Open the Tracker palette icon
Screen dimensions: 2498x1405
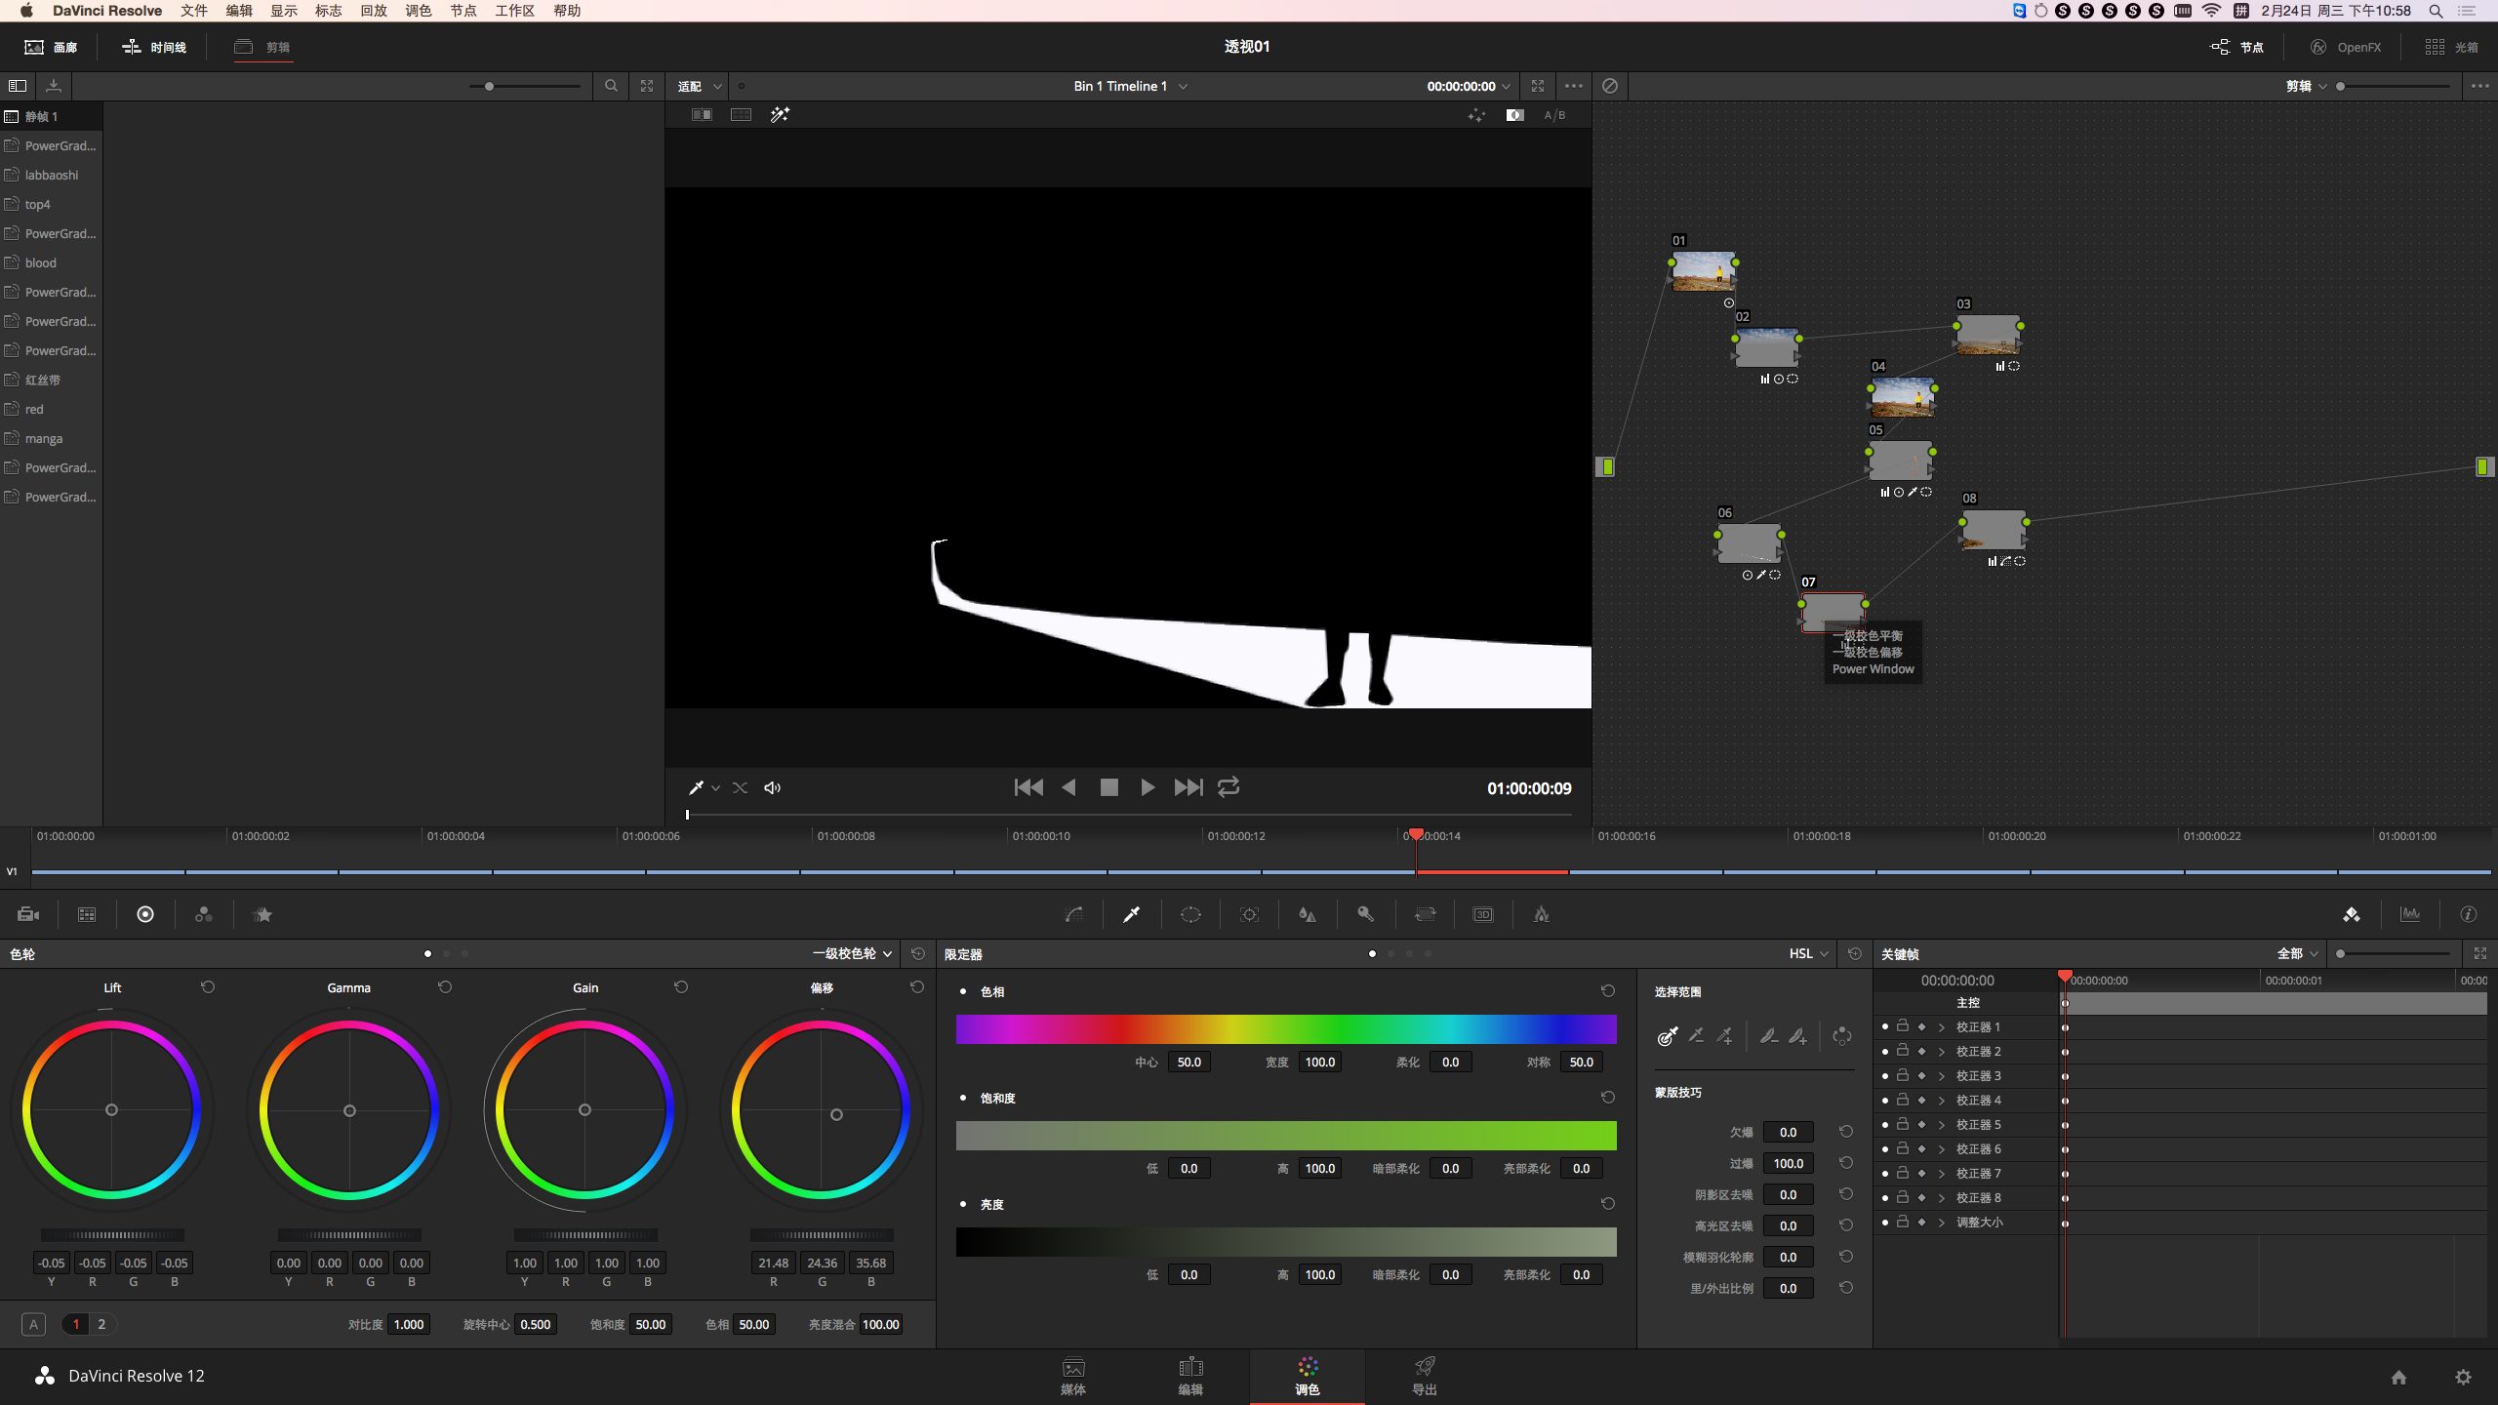1249,914
